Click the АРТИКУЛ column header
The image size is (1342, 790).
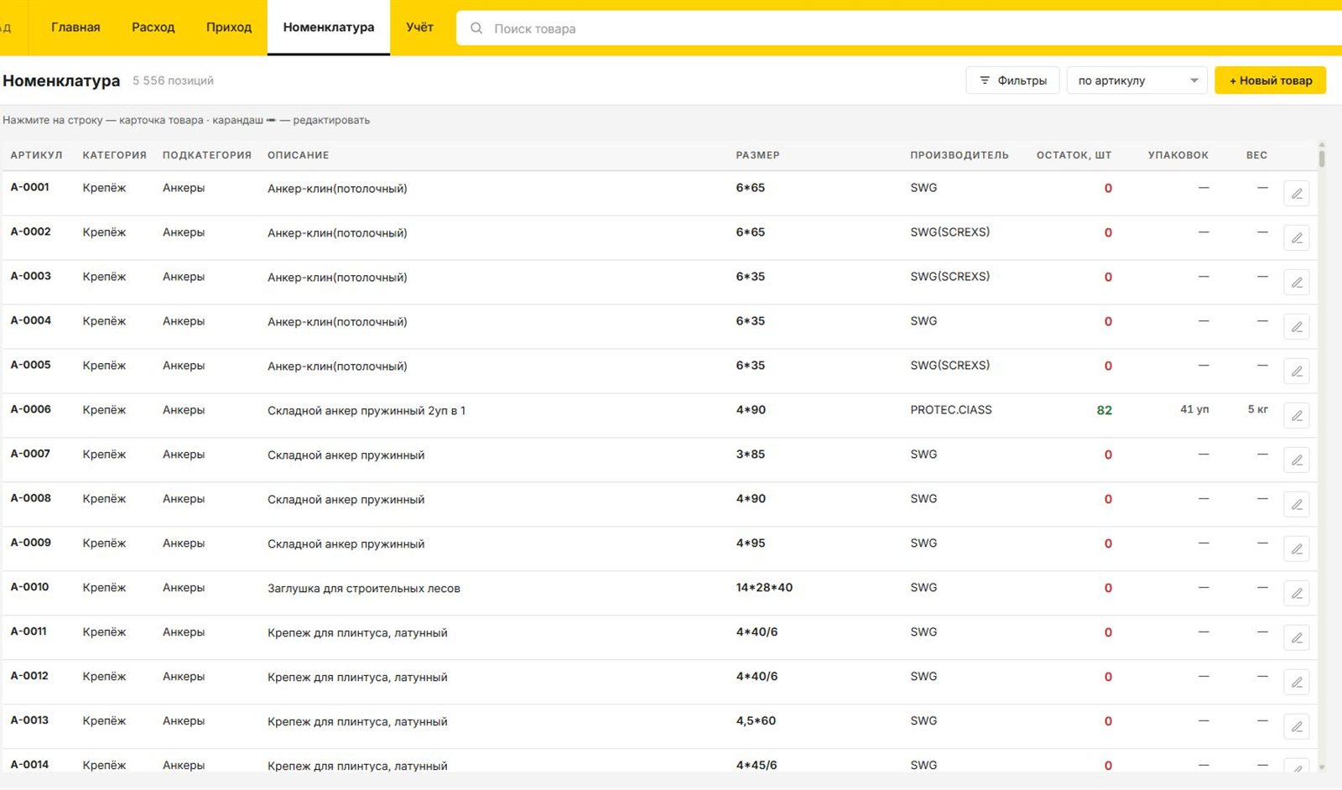pyautogui.click(x=36, y=155)
